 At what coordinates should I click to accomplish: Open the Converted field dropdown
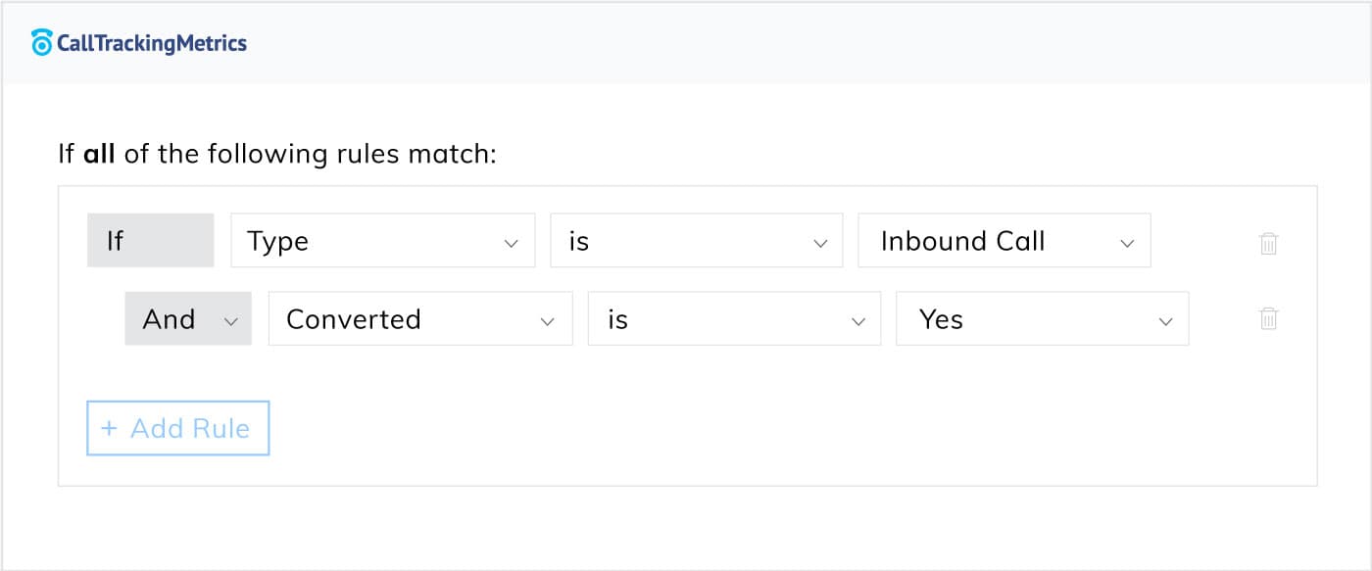pyautogui.click(x=419, y=318)
